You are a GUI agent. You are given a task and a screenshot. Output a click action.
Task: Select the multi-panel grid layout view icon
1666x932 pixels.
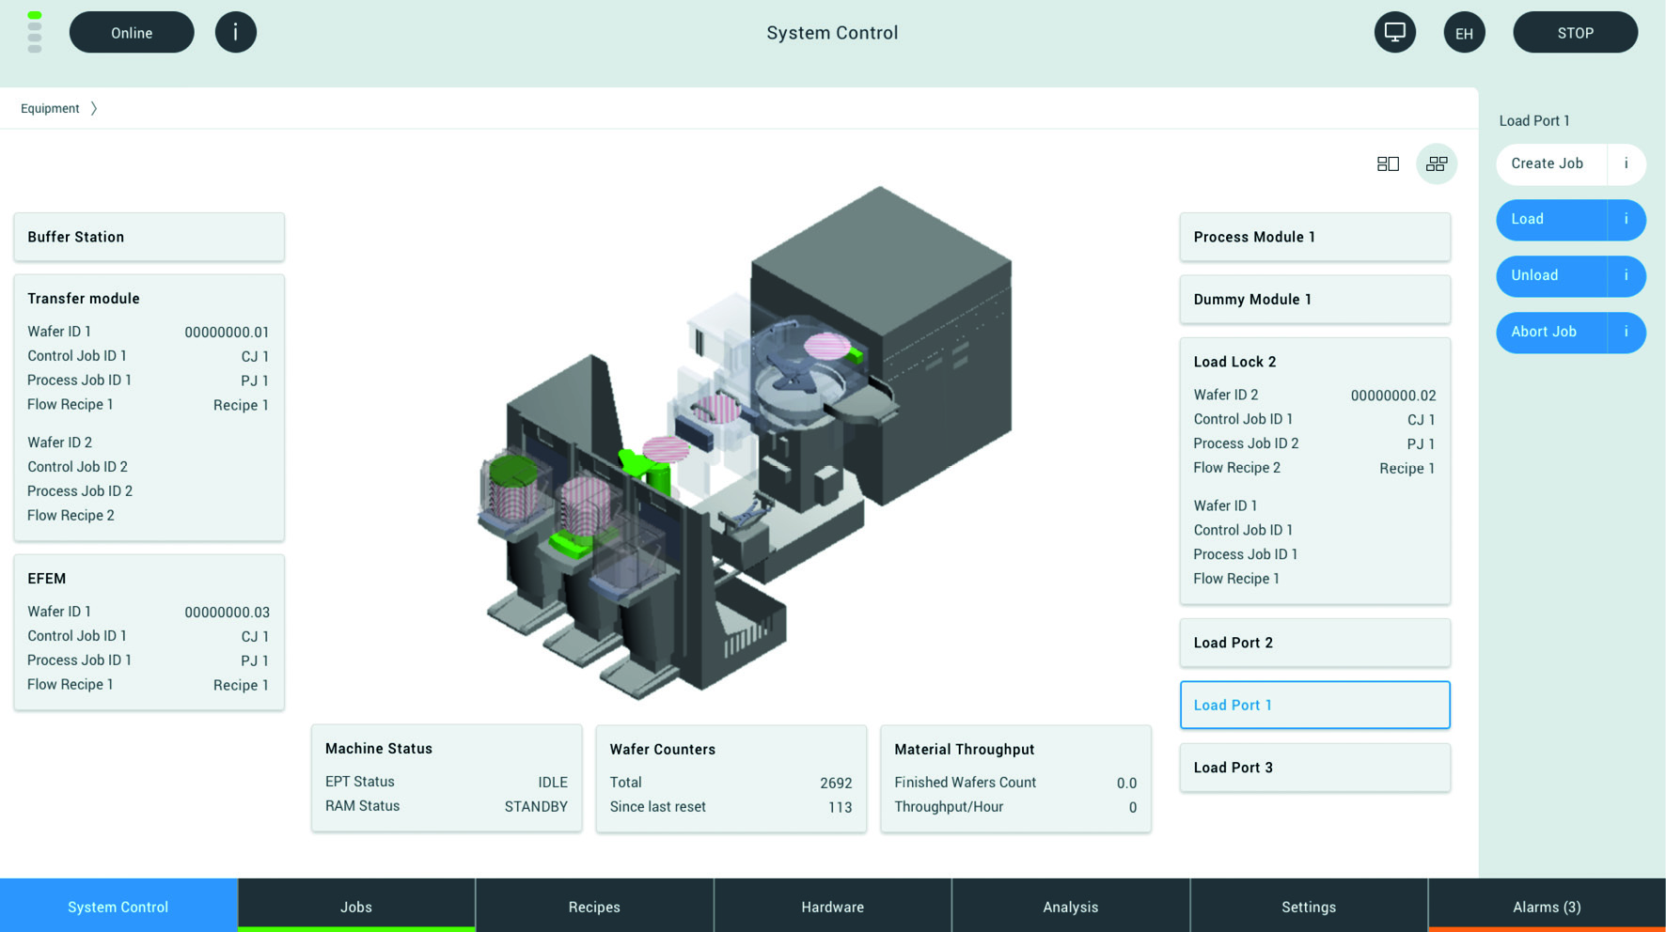coord(1436,164)
